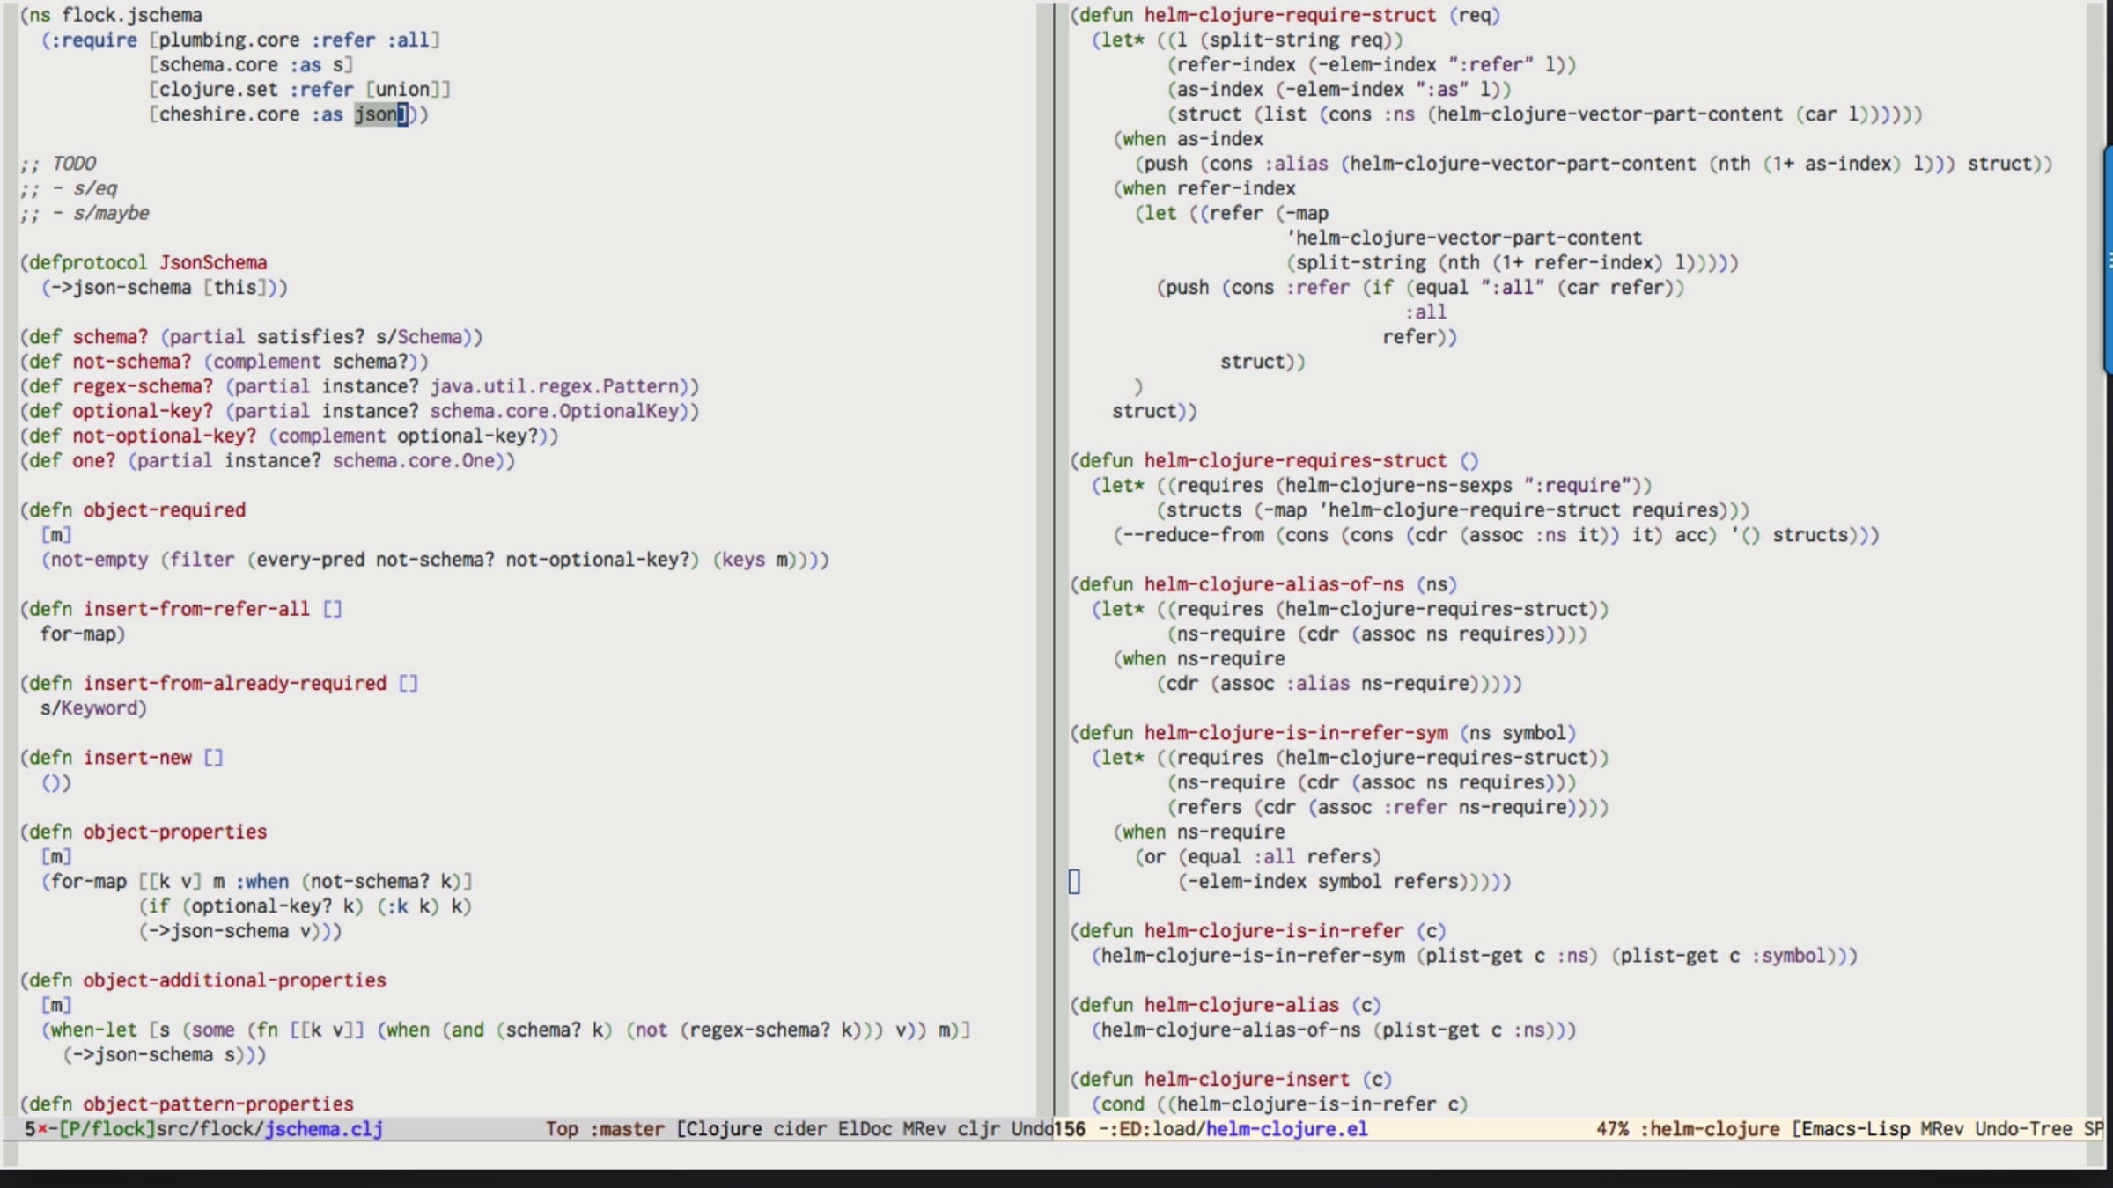Click 'schema.core' in the require vector
2113x1188 pixels.
click(x=218, y=64)
